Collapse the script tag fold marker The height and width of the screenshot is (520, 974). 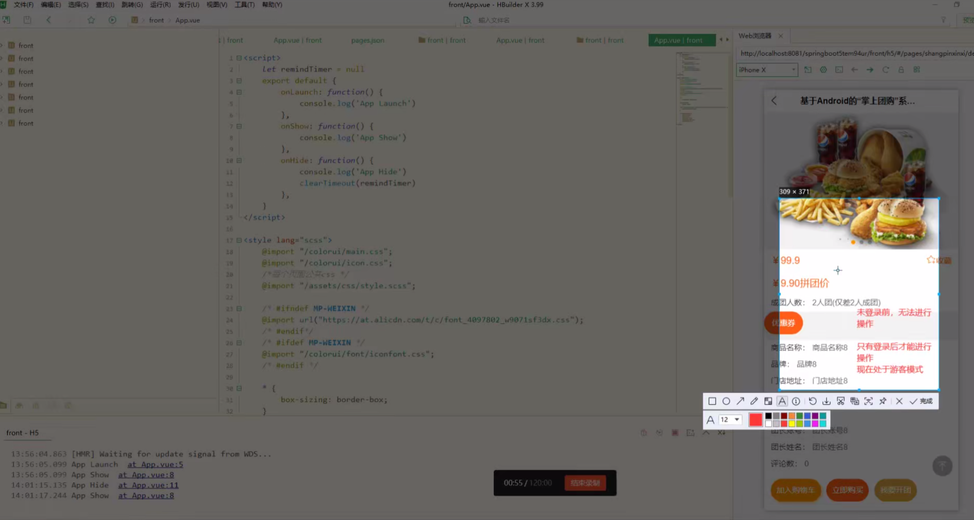click(239, 58)
